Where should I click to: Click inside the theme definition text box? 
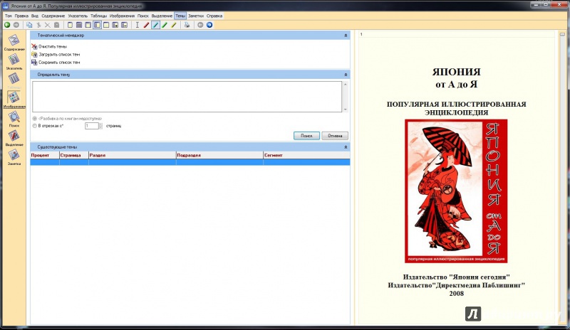pos(187,97)
